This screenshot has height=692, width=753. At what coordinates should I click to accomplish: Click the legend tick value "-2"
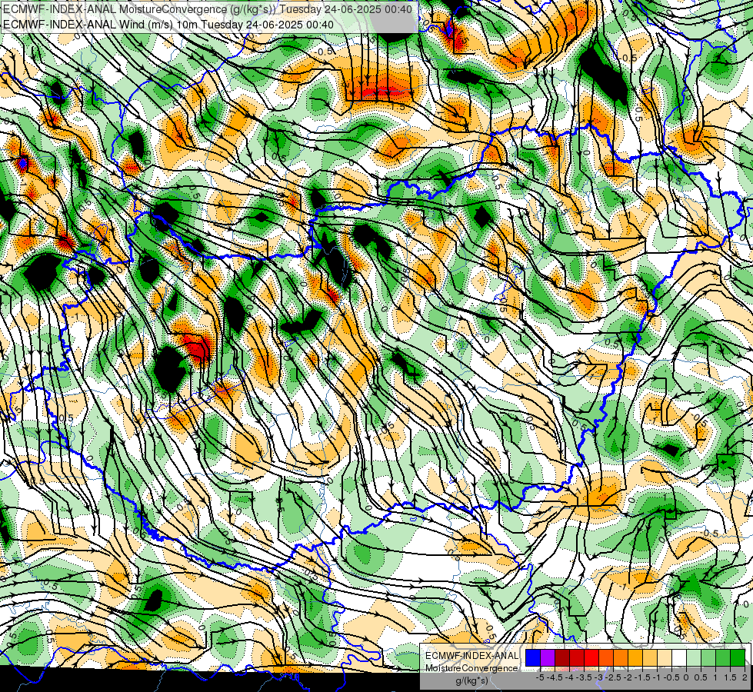[628, 677]
